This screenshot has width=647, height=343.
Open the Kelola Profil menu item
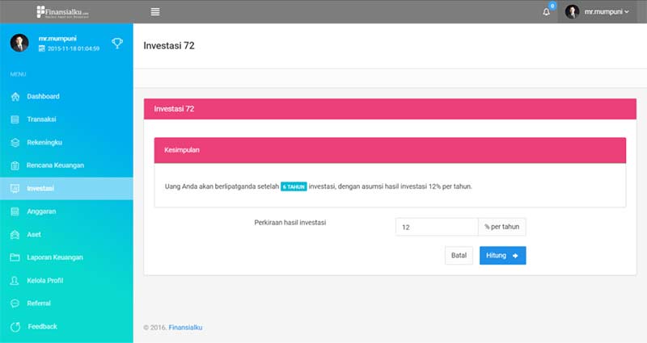[x=44, y=280]
